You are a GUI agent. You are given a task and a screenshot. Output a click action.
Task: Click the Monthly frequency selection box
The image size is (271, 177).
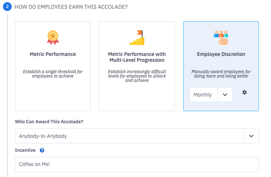click(203, 95)
